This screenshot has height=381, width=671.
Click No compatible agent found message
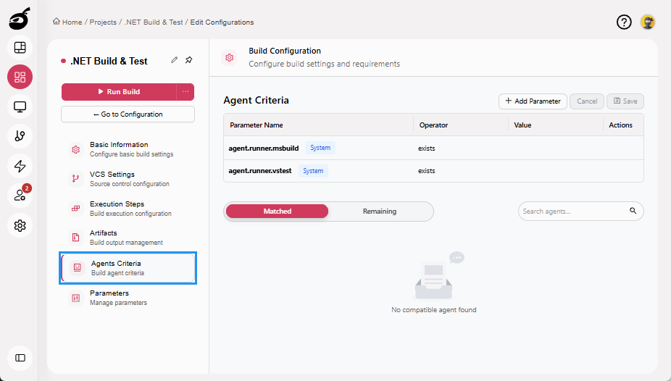pyautogui.click(x=433, y=309)
